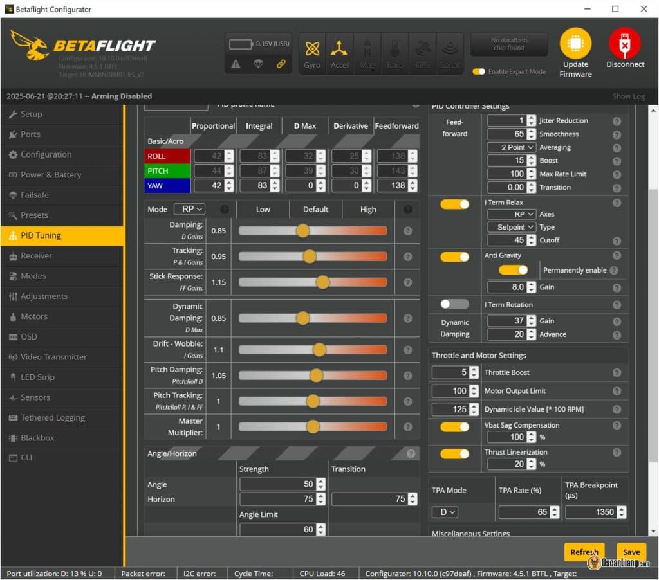Open the Ports tab

(x=62, y=134)
